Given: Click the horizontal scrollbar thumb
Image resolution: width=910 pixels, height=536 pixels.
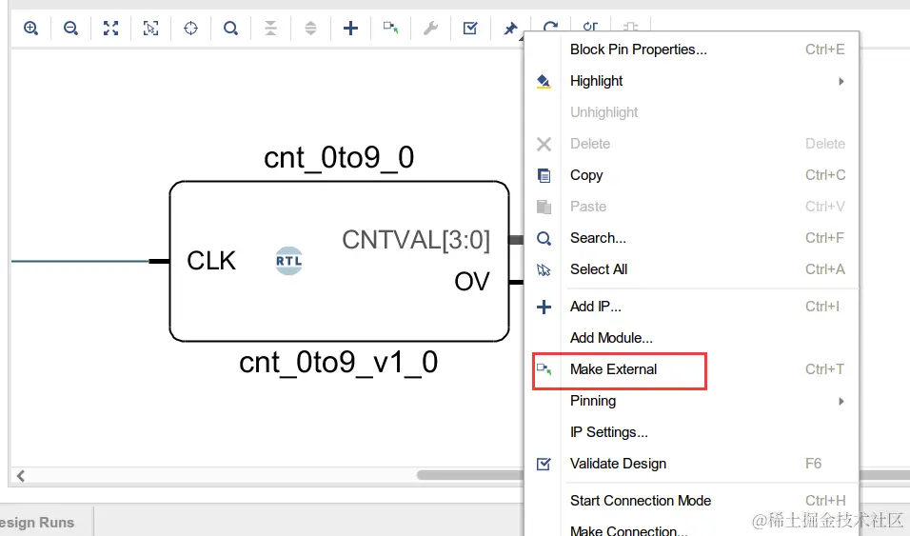Looking at the screenshot, I should [x=470, y=475].
